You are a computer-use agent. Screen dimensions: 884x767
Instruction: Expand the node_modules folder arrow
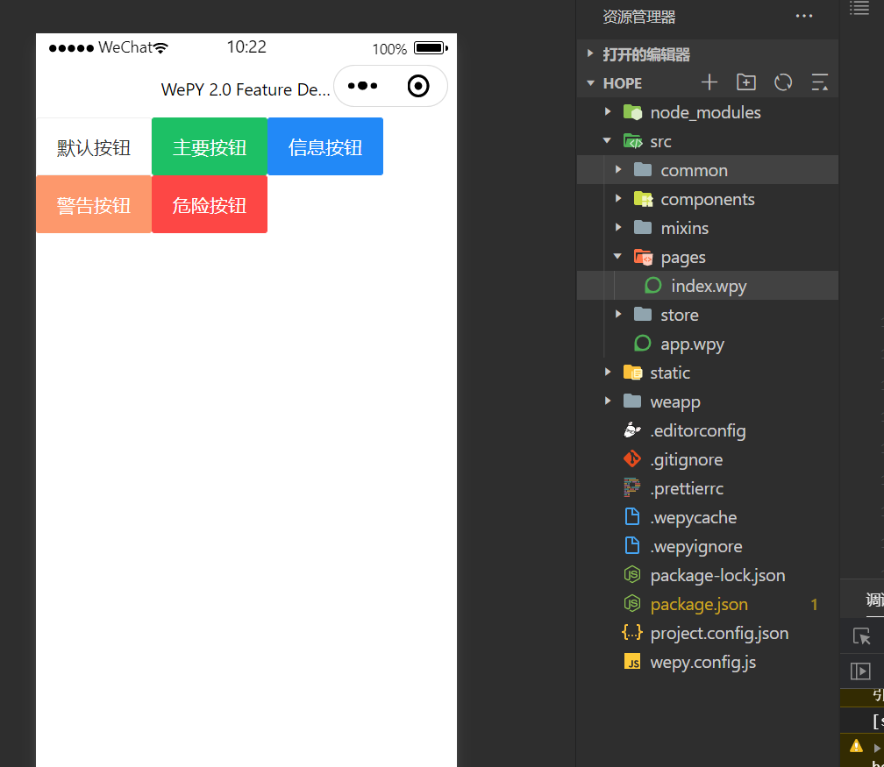(x=607, y=111)
